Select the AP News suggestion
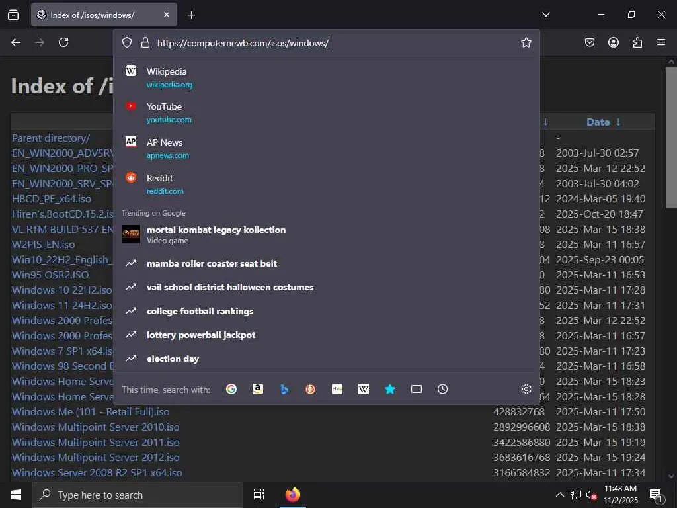Image resolution: width=677 pixels, height=508 pixels. 327,148
